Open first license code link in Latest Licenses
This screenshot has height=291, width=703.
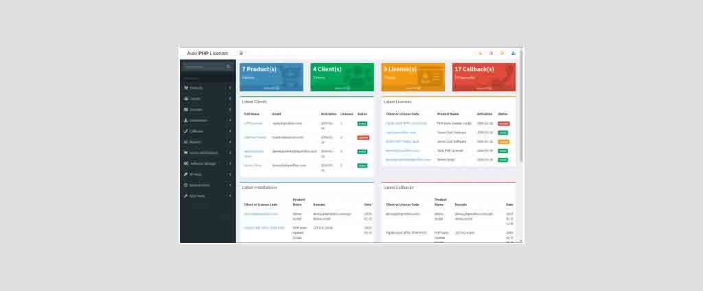click(x=406, y=124)
